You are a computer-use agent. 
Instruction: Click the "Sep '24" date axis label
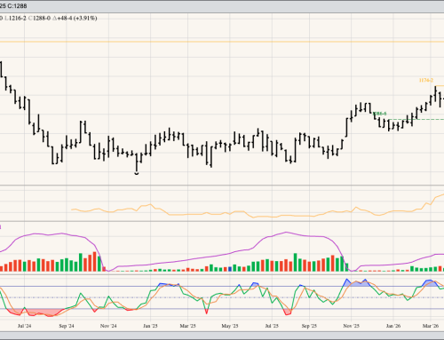[x=67, y=326]
